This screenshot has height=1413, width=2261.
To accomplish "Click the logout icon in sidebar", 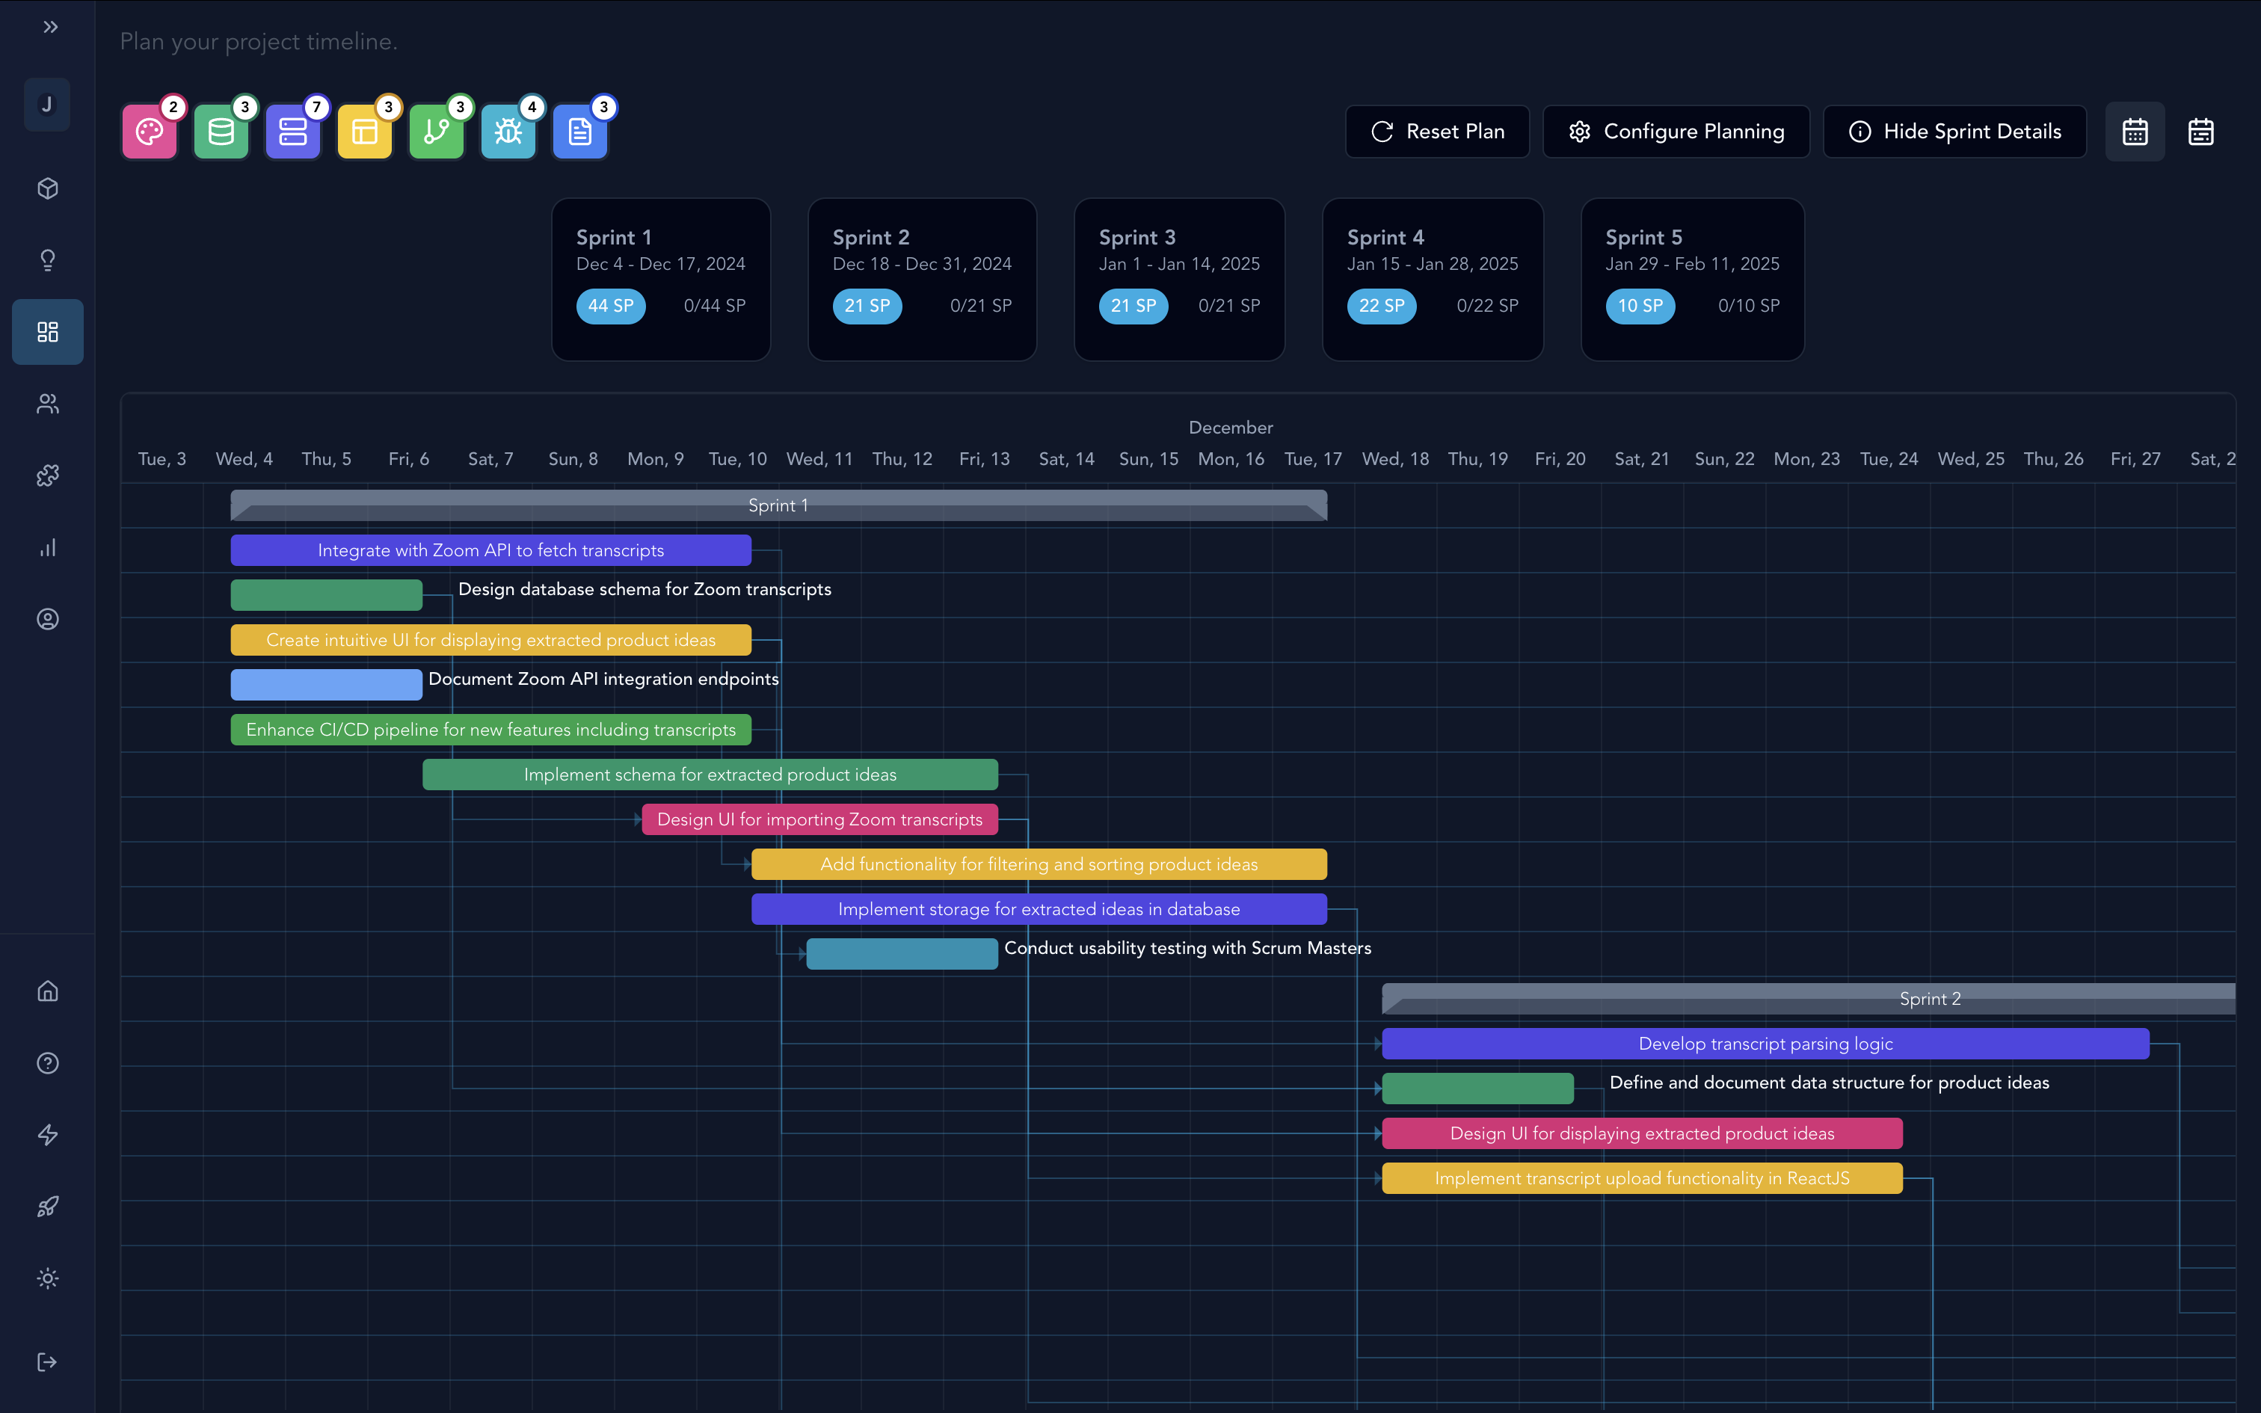I will click(48, 1361).
